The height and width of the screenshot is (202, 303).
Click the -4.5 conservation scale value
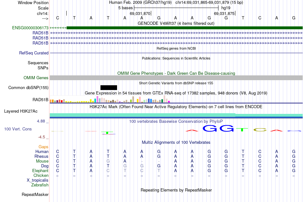click(41, 137)
